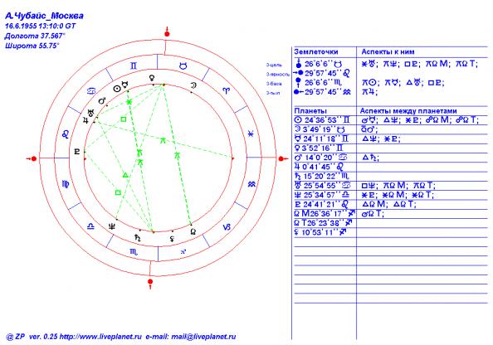Image resolution: width=493 pixels, height=345 pixels.
Task: Select the Venus glyph in the chart
Action: pos(152,78)
